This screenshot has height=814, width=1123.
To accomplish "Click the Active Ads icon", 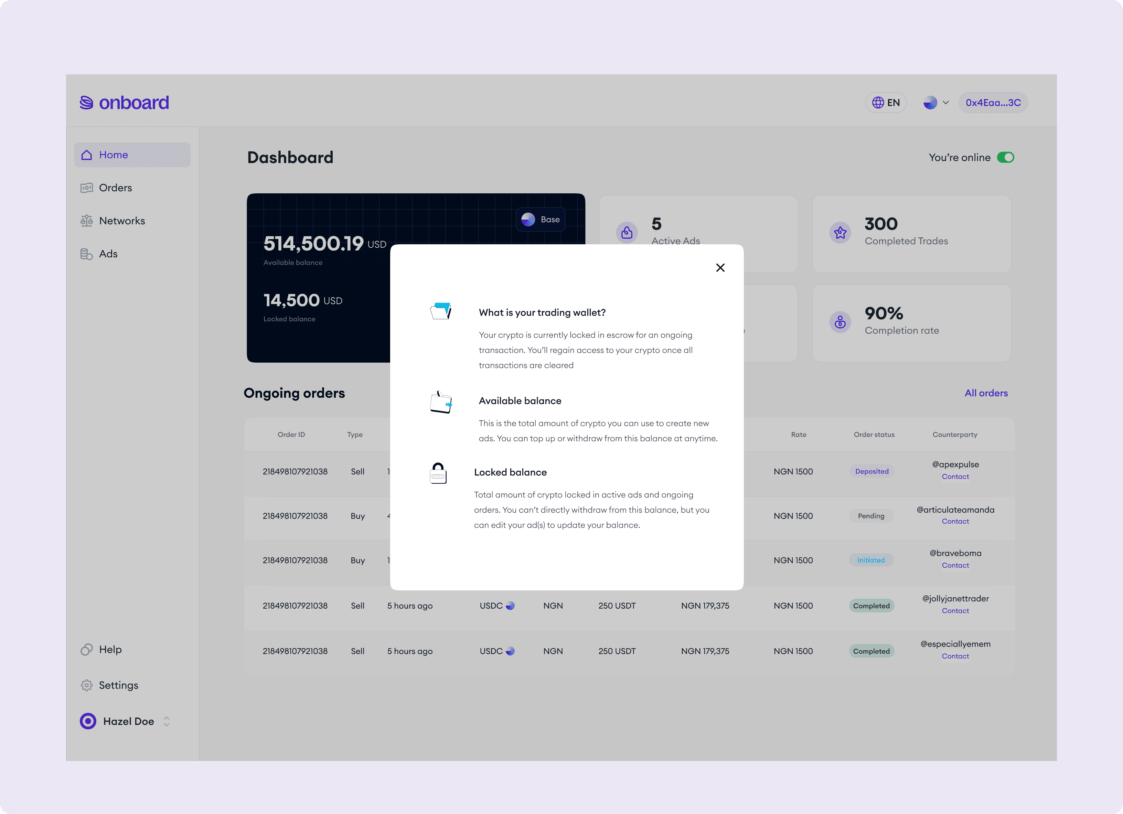I will point(627,233).
